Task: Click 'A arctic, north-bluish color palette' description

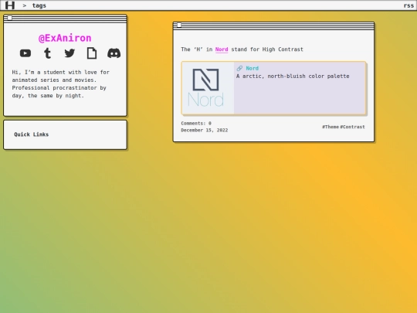Action: [293, 77]
